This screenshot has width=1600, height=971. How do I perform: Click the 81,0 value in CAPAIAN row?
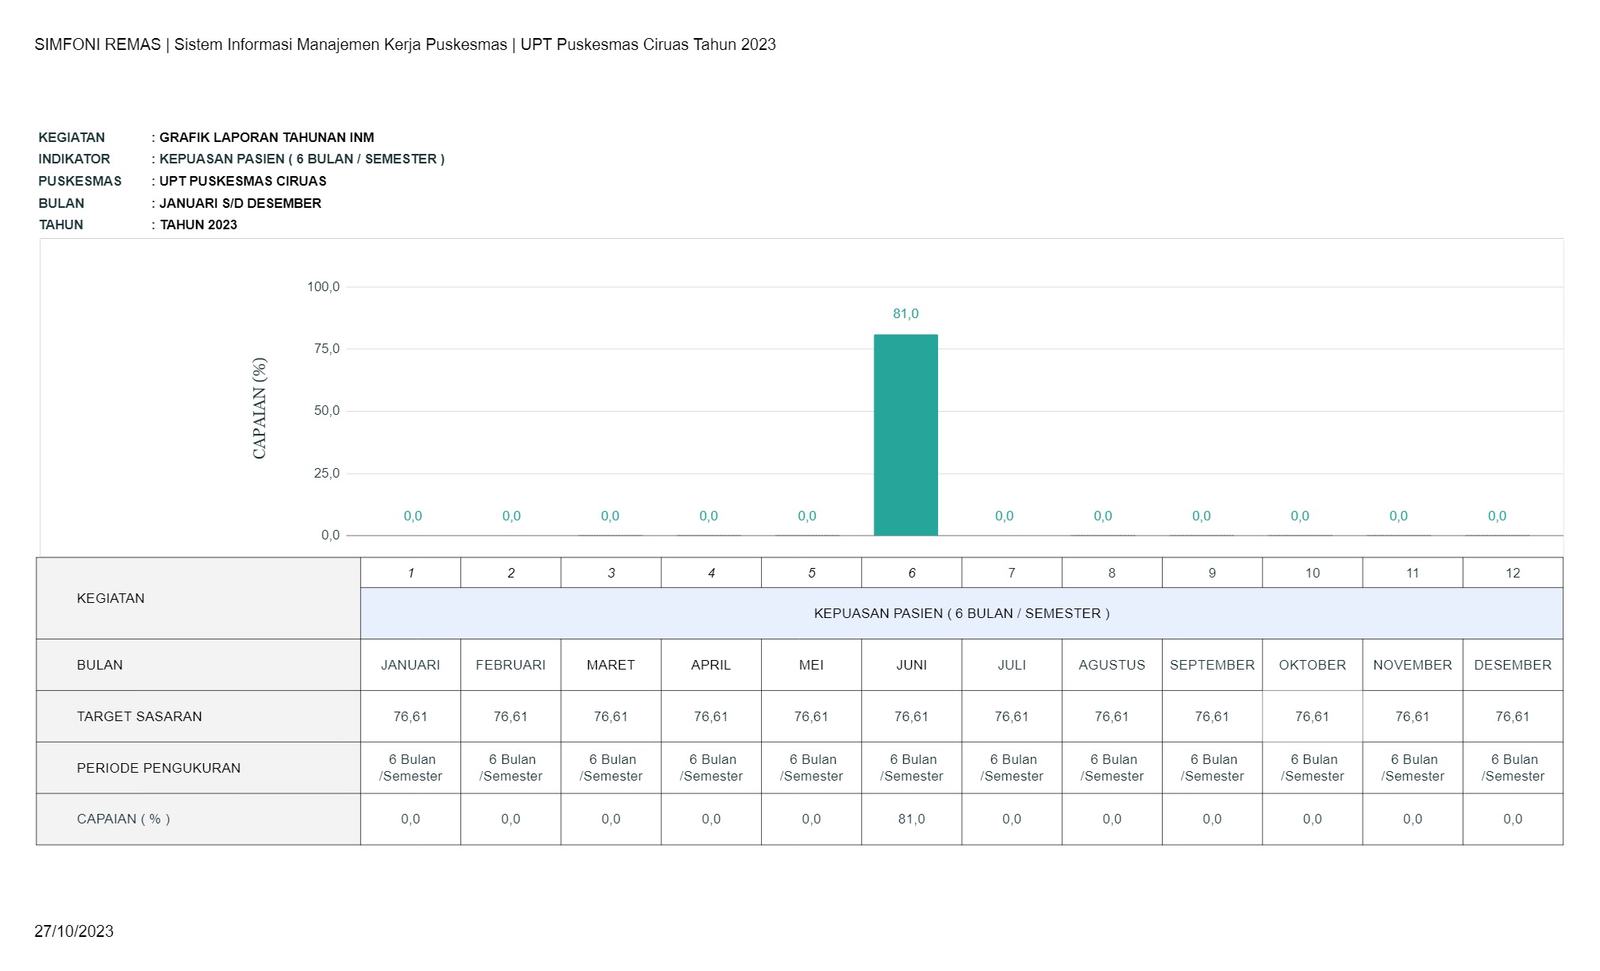pyautogui.click(x=911, y=819)
